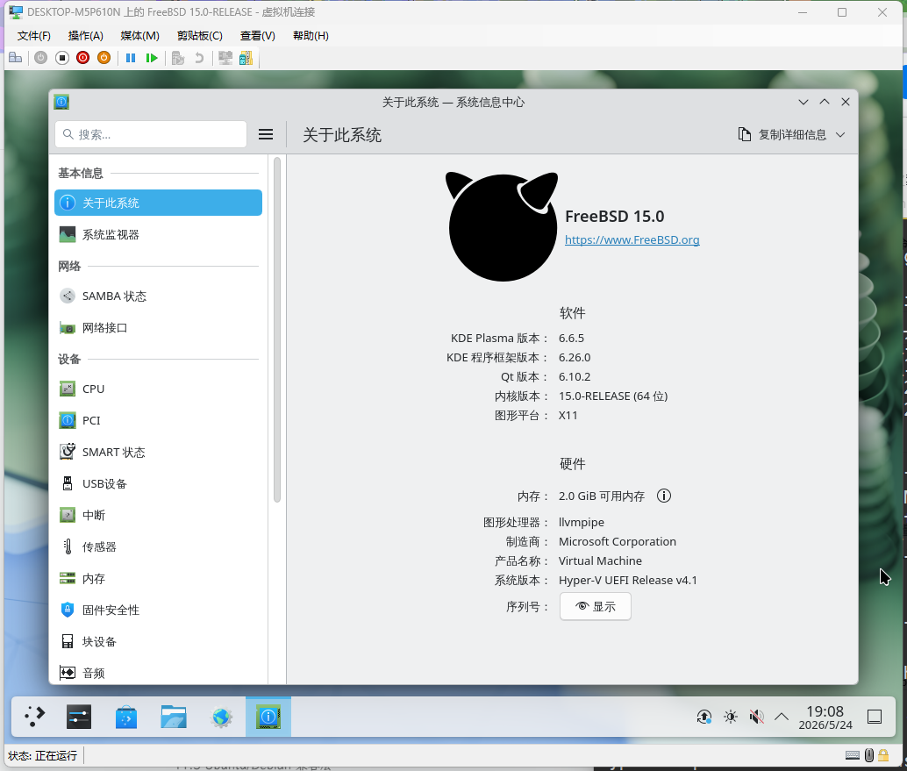The width and height of the screenshot is (907, 771).
Task: Click the search field in Info Center
Action: pos(151,134)
